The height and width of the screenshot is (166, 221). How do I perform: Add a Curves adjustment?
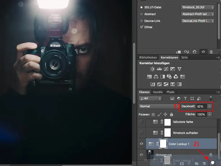click(166, 69)
